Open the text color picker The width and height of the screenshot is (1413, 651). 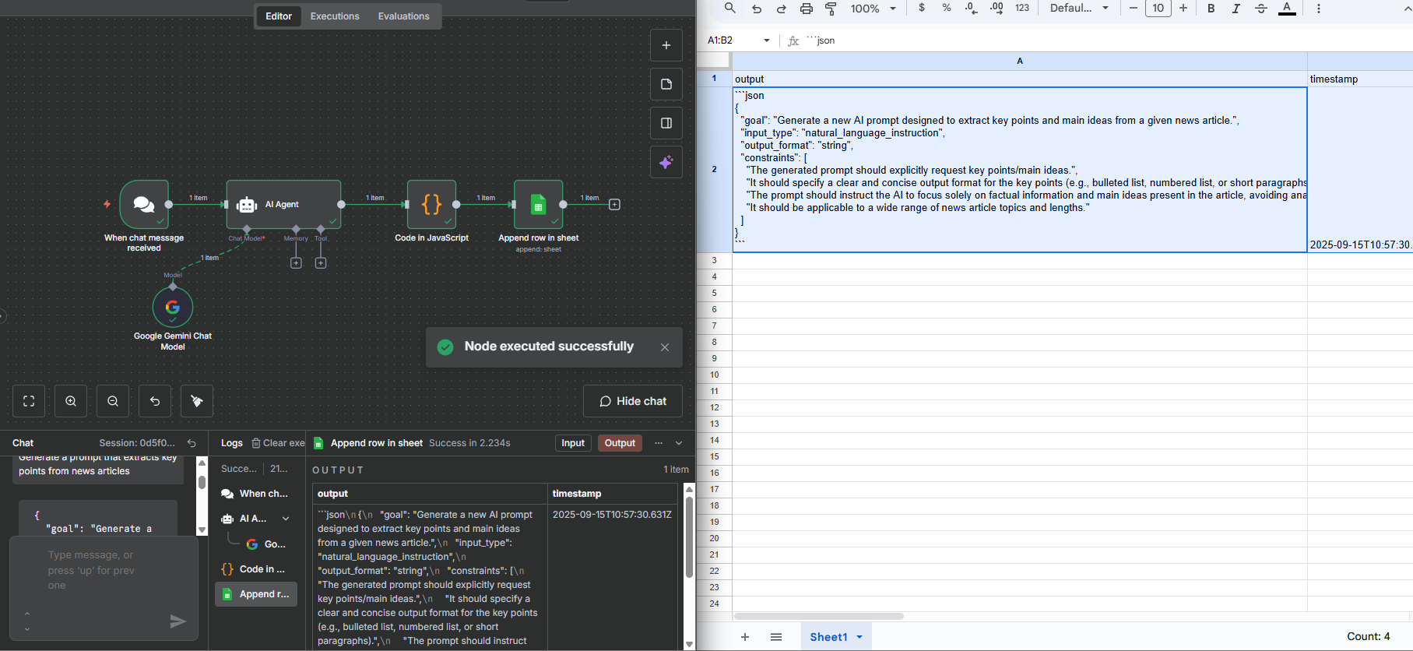click(1288, 9)
